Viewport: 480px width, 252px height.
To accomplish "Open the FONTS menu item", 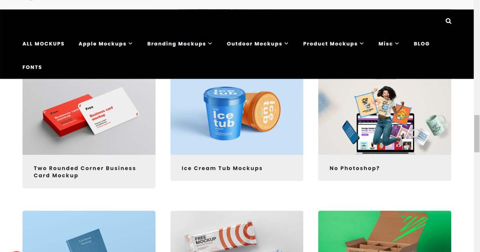I will coord(32,67).
